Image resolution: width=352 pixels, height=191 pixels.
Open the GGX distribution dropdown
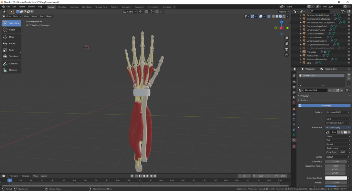point(338,119)
